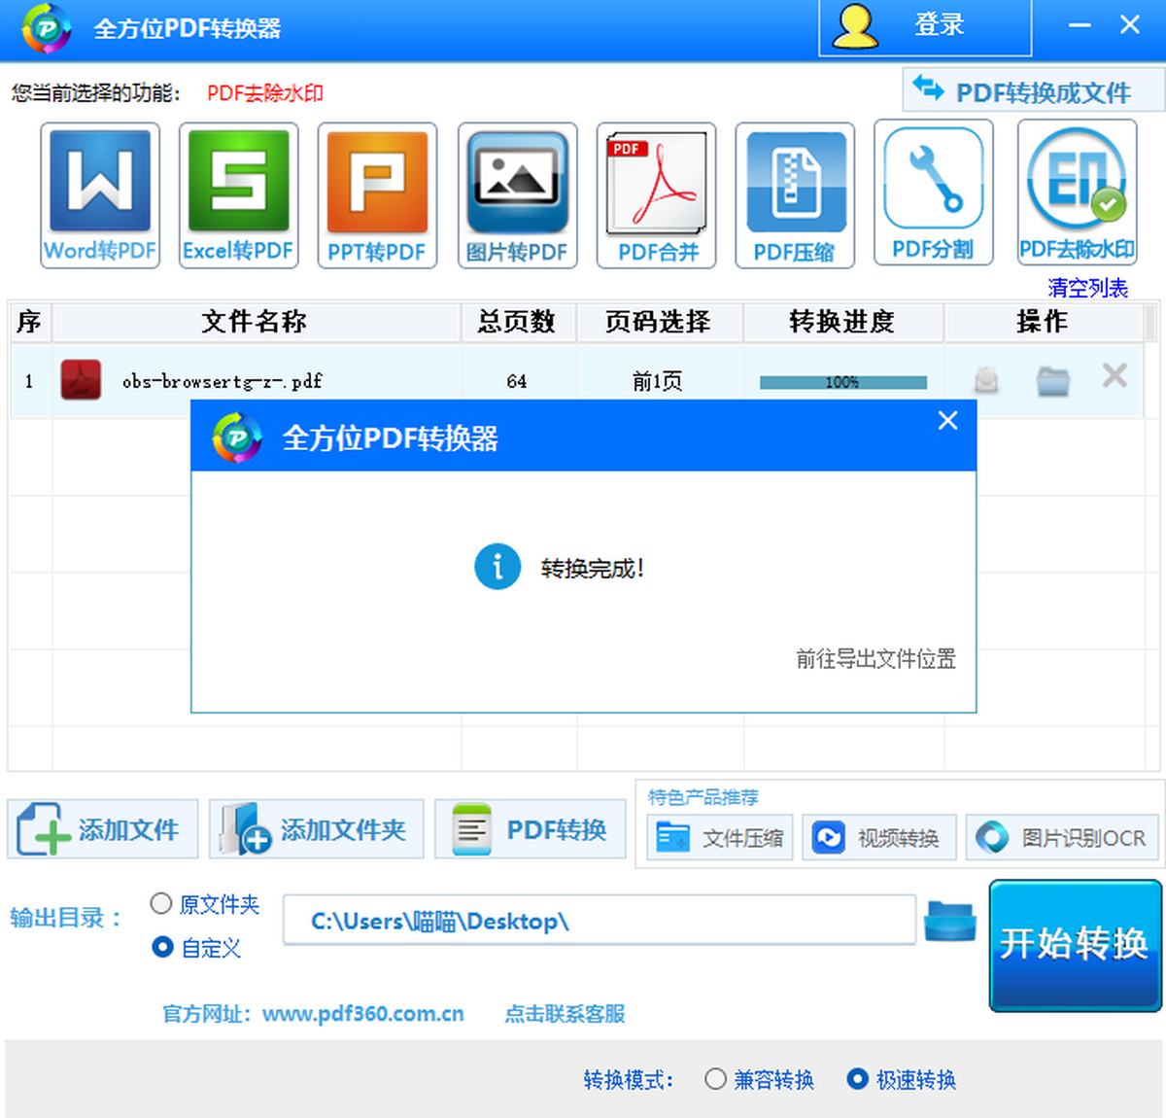Select the Word转PDF conversion icon
1166x1118 pixels.
100,194
